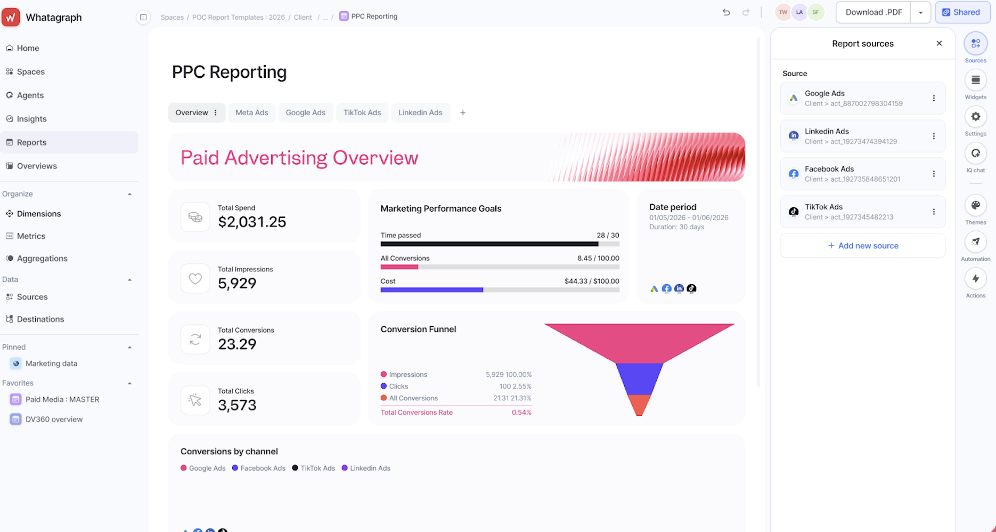Open the Automation paper-plane icon
Screen dimensions: 996x532
976,241
